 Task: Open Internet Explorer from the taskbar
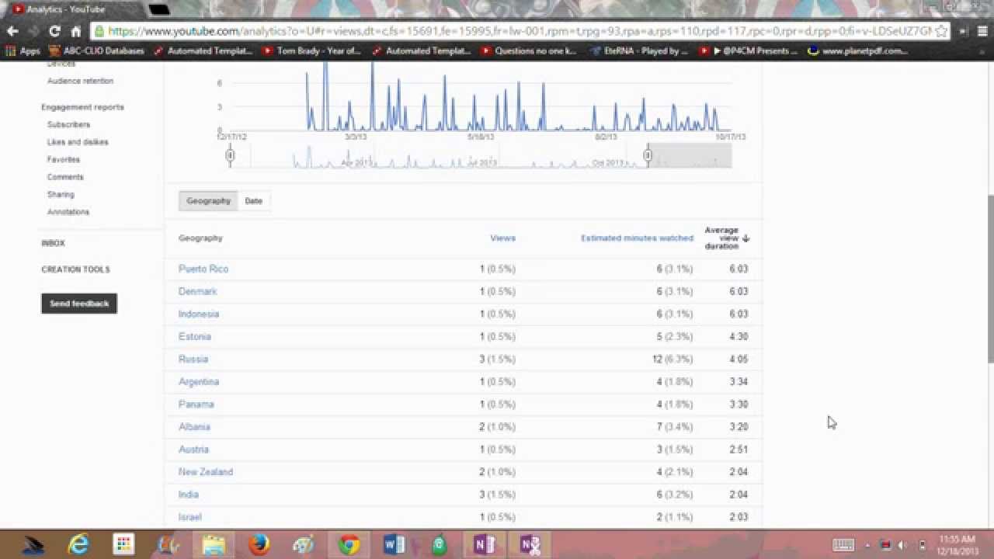pos(79,544)
